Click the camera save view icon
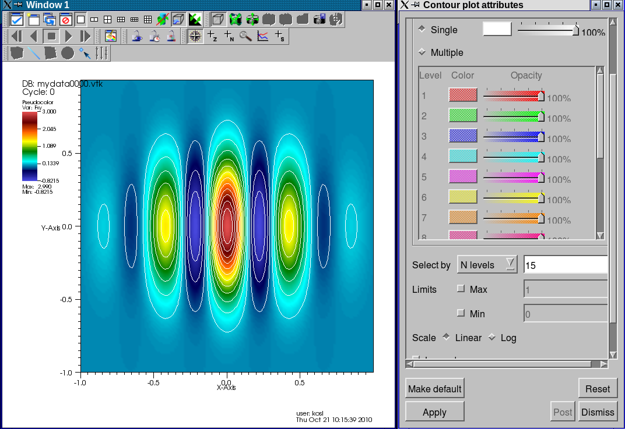Viewport: 625px width, 429px height. 319,19
